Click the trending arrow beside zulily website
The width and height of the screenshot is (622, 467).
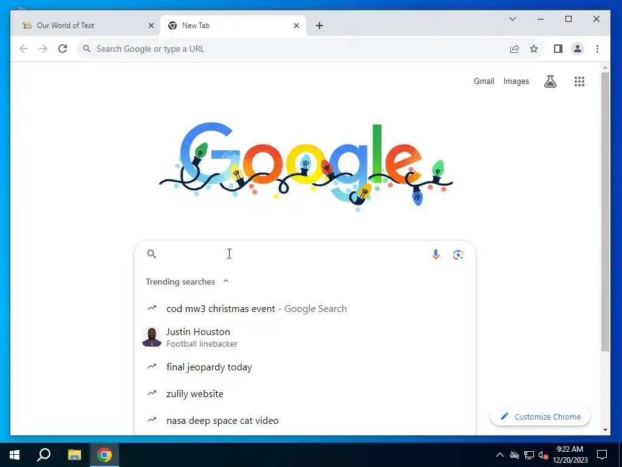(x=152, y=393)
